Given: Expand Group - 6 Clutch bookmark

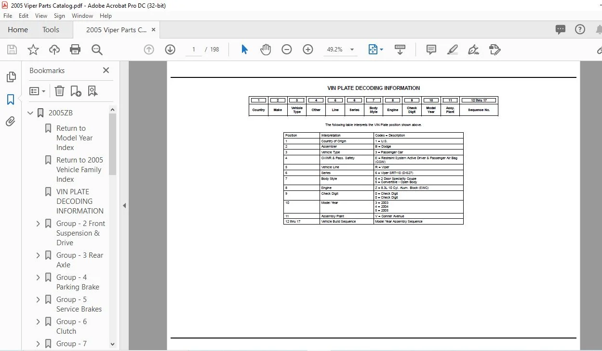Looking at the screenshot, I should 38,322.
